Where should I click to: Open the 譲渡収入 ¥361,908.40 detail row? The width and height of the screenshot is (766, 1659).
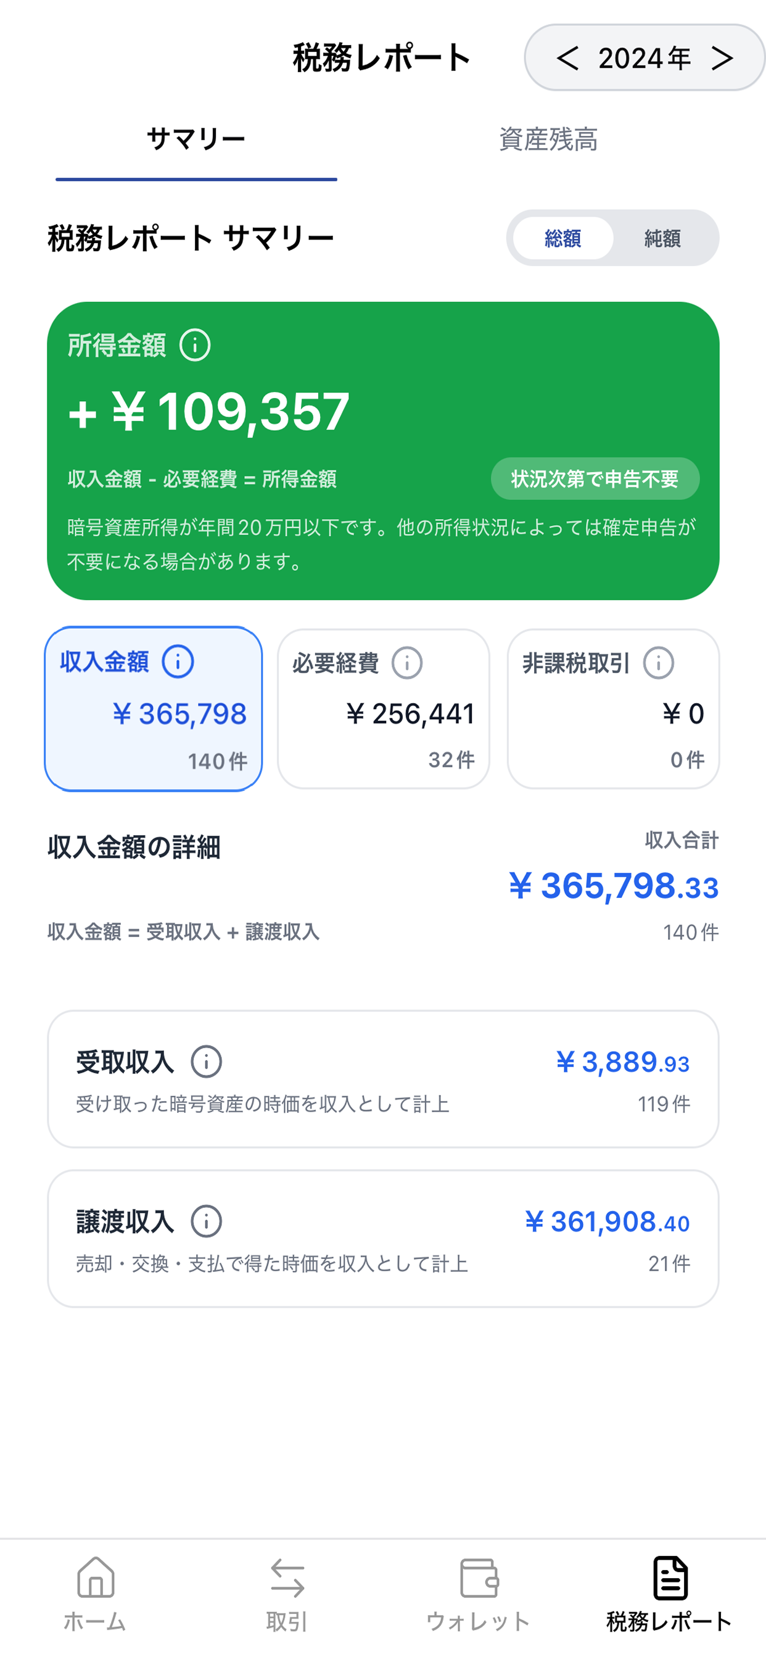[x=383, y=1239]
